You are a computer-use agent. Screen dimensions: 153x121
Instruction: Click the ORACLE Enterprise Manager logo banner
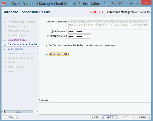click(118, 12)
